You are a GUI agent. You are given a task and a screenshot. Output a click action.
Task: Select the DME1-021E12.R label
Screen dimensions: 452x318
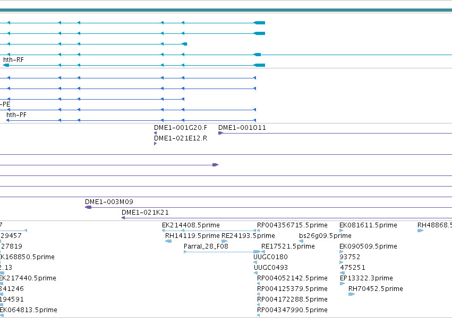pos(181,138)
